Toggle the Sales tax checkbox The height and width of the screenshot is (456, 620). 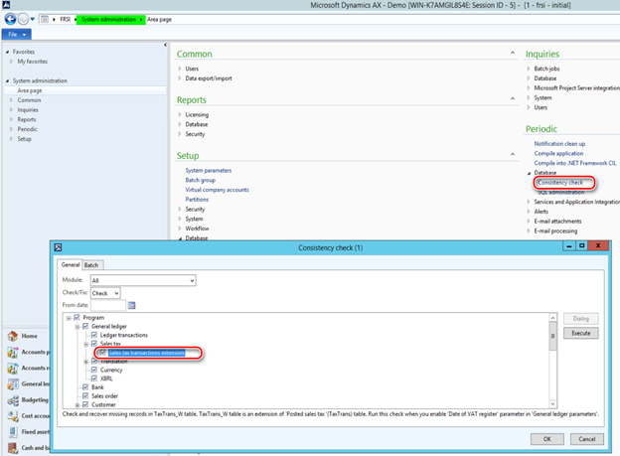point(94,344)
